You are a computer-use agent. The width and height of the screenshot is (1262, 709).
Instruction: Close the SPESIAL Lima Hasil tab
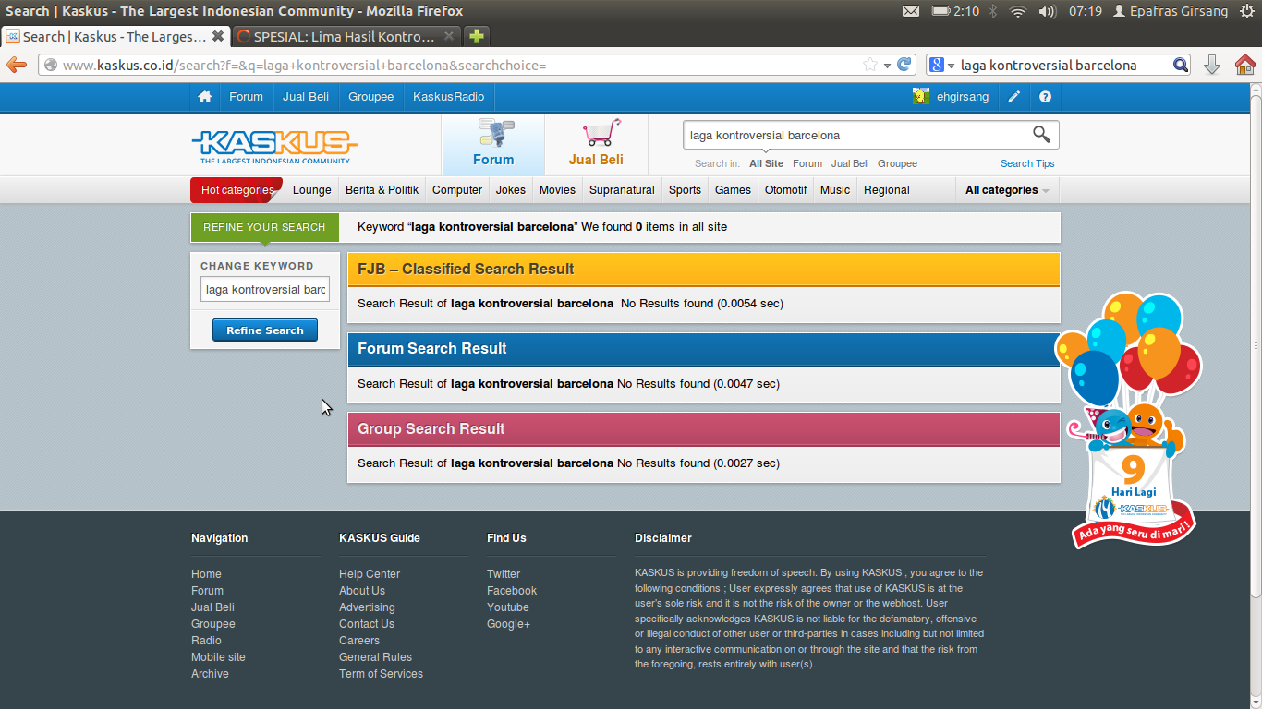[x=449, y=37]
